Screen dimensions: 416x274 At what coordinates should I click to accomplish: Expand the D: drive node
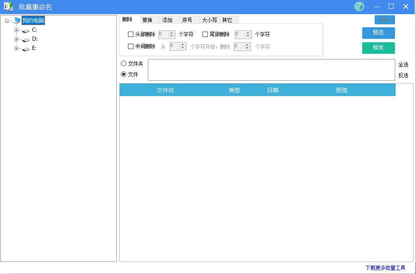tap(17, 39)
